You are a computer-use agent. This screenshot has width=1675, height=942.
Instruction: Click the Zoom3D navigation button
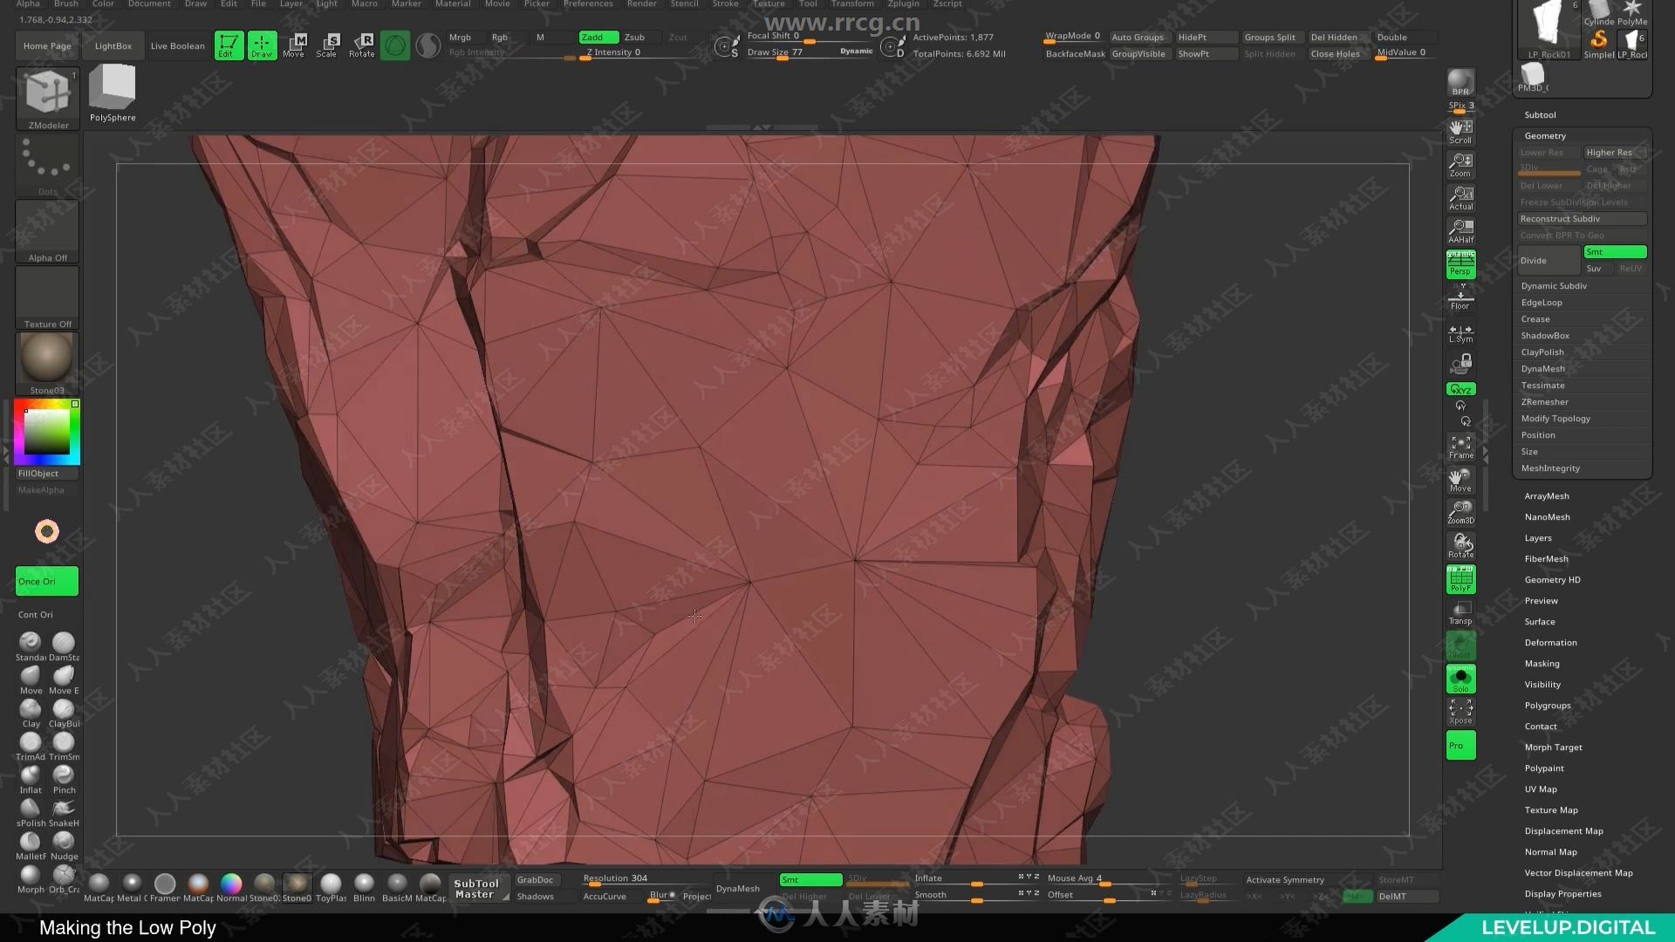tap(1460, 512)
